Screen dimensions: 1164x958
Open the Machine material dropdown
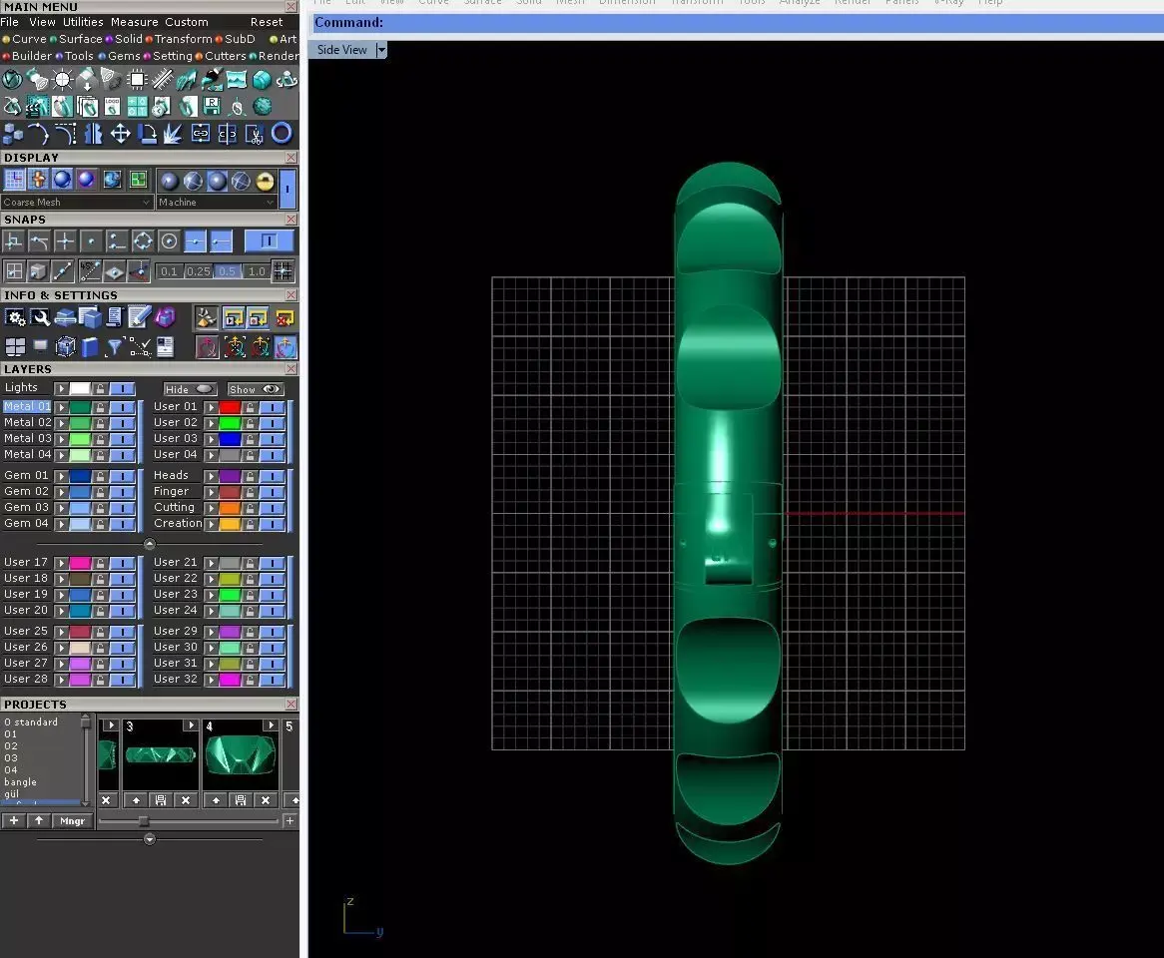[217, 202]
